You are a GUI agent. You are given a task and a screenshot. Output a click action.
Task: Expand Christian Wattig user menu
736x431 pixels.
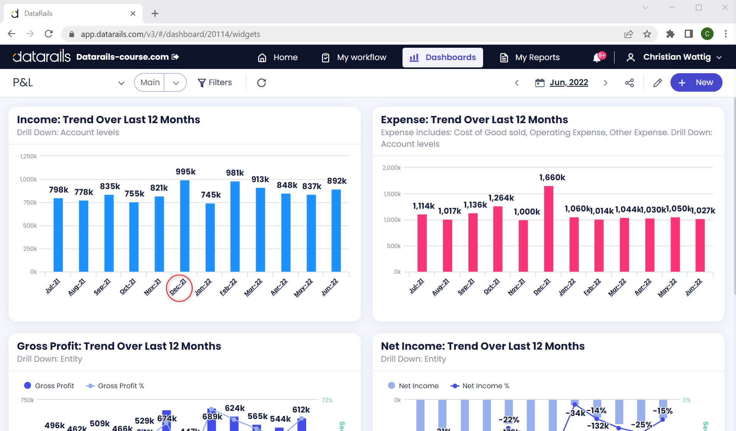coord(674,57)
